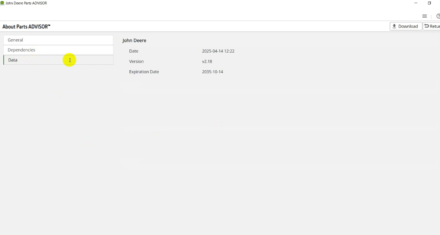Click the version value v2.18
The height and width of the screenshot is (235, 440).
tap(207, 61)
